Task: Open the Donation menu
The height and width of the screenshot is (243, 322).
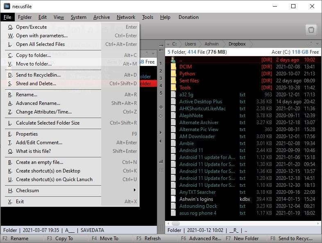Action: [x=188, y=17]
